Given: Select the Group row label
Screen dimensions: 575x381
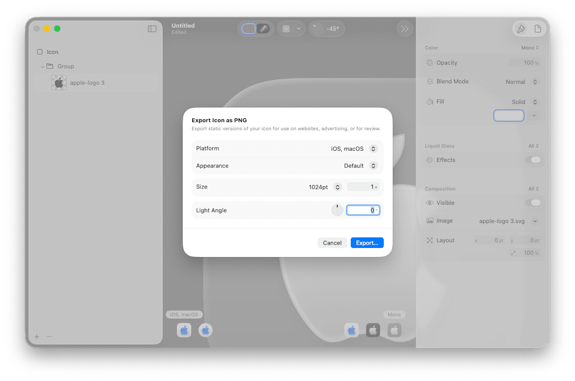Looking at the screenshot, I should tap(66, 67).
